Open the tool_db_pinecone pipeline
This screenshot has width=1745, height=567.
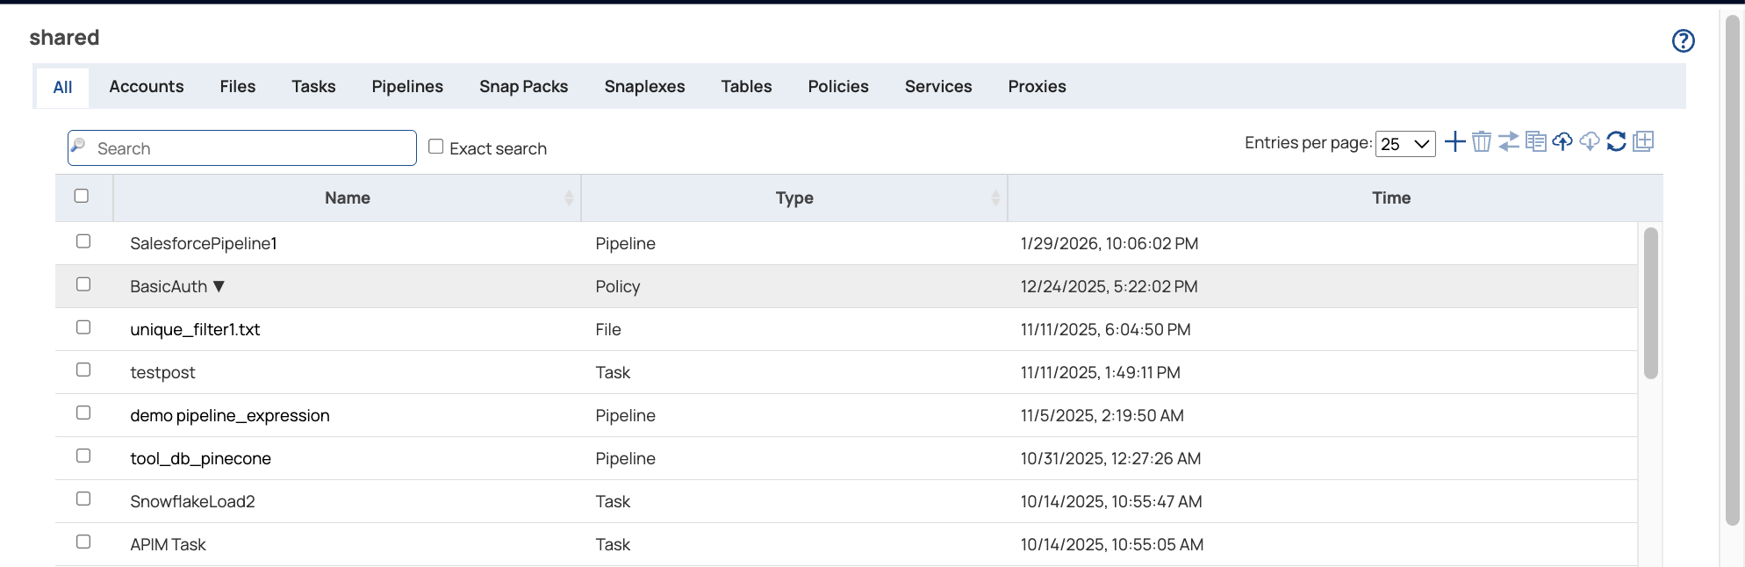200,459
